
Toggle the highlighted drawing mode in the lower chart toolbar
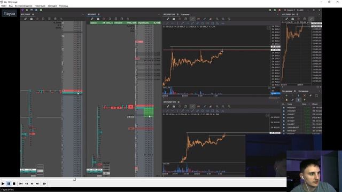(192, 107)
